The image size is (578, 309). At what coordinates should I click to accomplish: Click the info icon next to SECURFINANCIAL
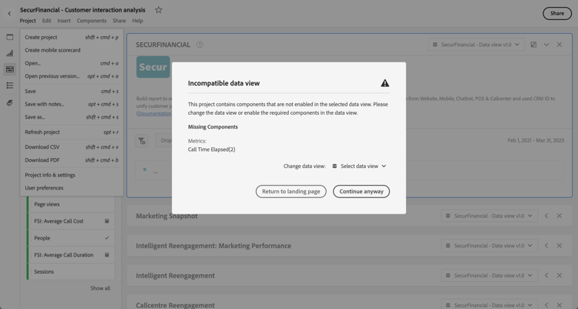click(x=200, y=45)
